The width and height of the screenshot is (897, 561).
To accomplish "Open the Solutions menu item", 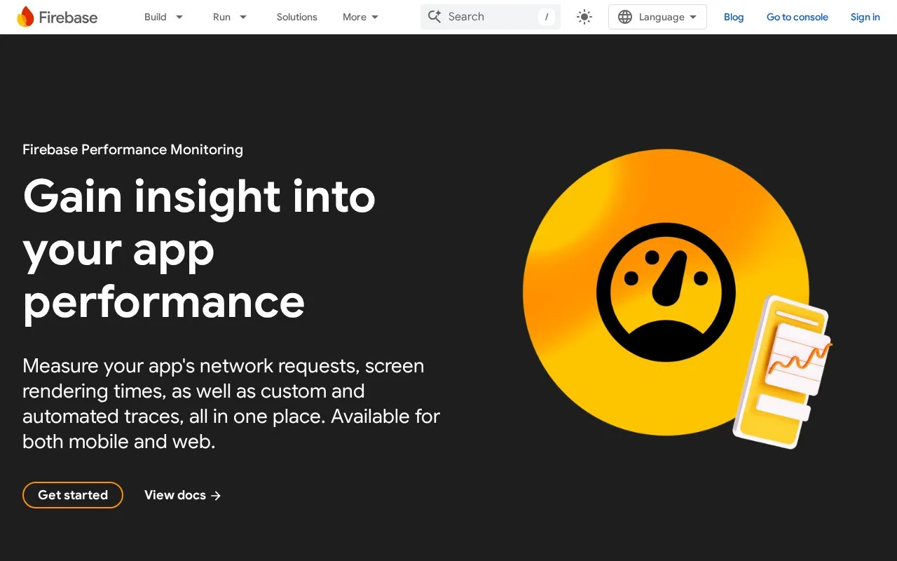I will tap(297, 17).
